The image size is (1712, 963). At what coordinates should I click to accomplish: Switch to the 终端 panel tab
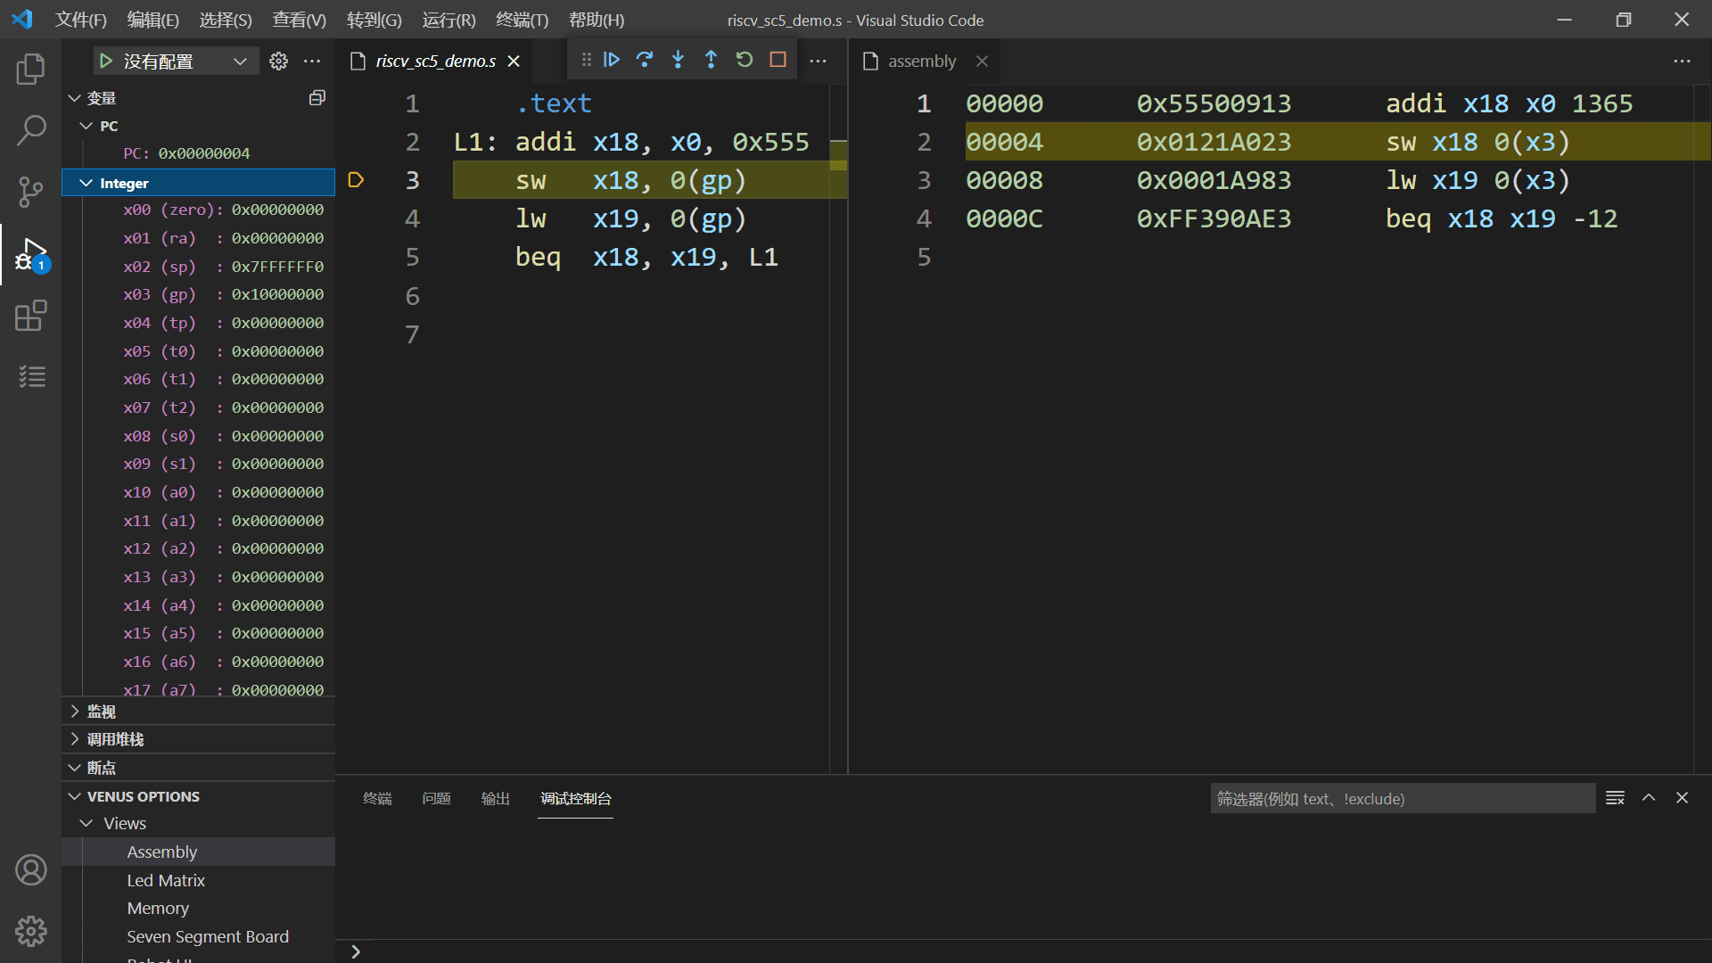377,798
